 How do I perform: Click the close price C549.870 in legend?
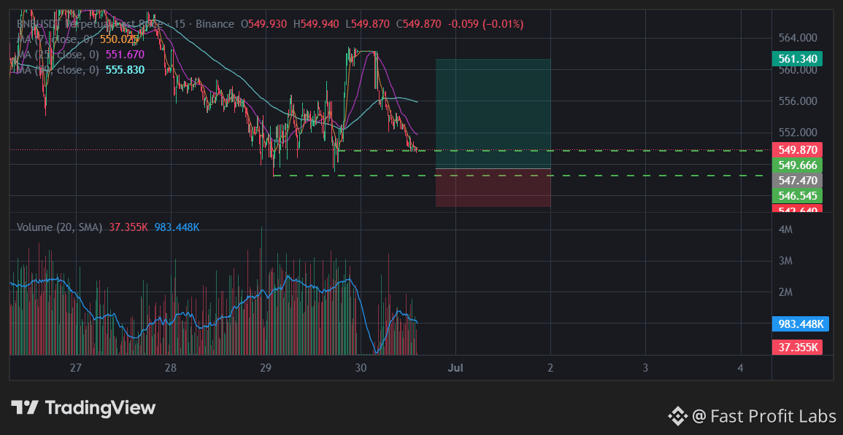418,24
